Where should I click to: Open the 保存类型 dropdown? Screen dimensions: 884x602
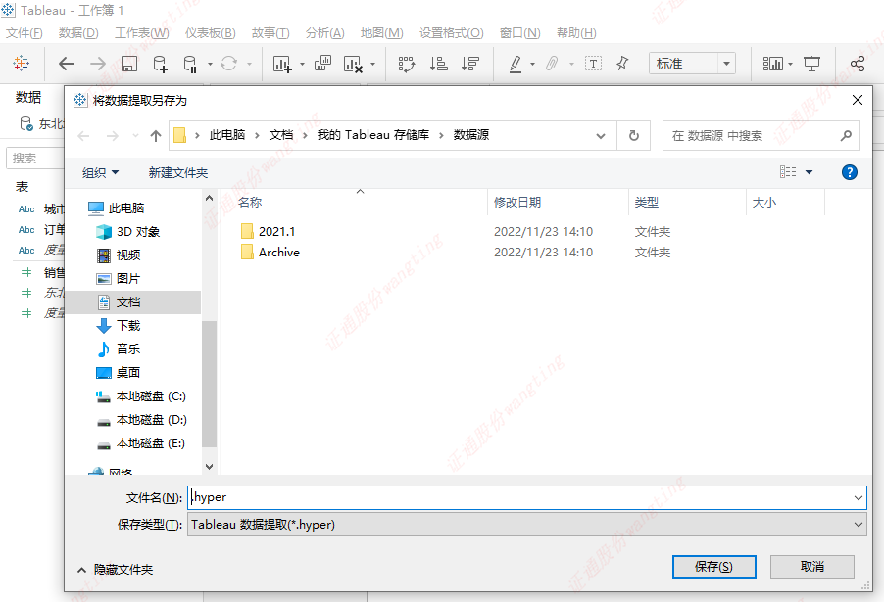(x=526, y=525)
